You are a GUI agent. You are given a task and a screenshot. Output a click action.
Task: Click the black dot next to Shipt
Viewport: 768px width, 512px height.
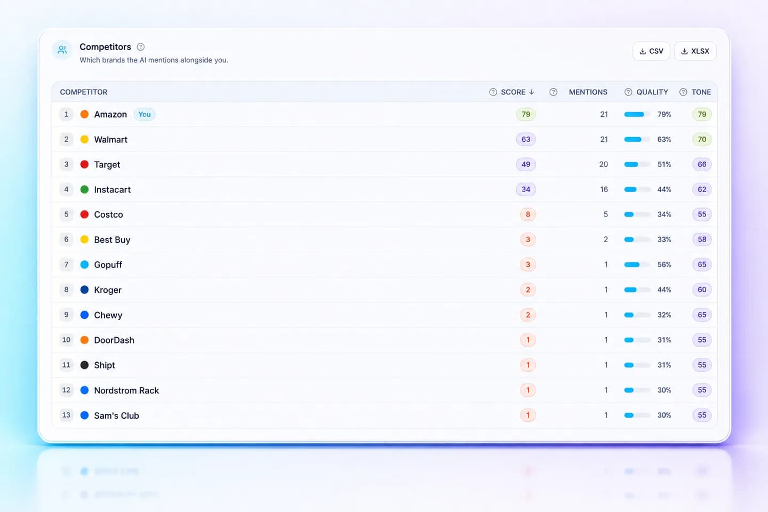84,365
